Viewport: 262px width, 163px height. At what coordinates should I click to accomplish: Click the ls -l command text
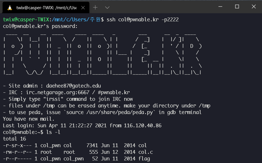click(x=53, y=132)
